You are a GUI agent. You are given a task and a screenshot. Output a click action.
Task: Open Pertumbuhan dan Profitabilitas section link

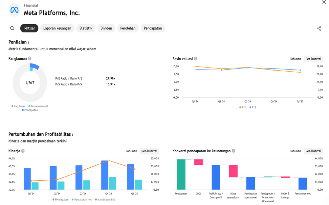point(41,134)
